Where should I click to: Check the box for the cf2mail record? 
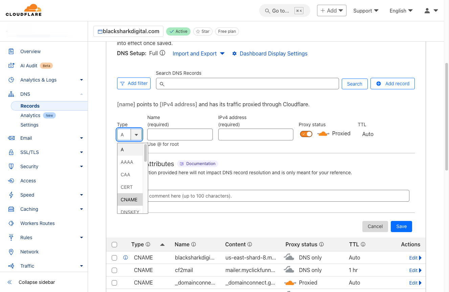114,270
